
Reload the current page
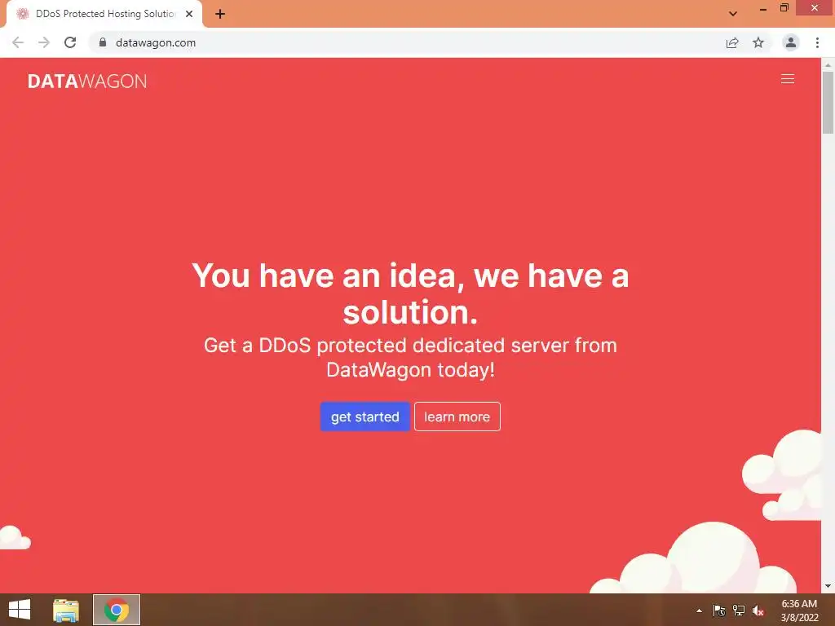coord(70,42)
